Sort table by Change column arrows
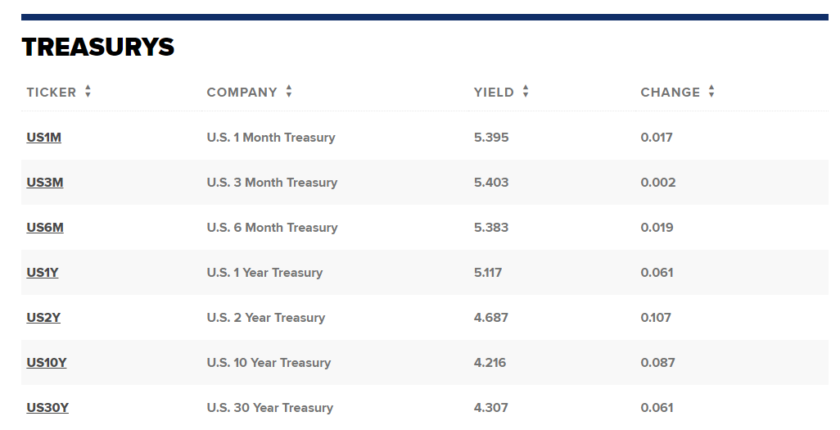840x430 pixels. [x=711, y=93]
